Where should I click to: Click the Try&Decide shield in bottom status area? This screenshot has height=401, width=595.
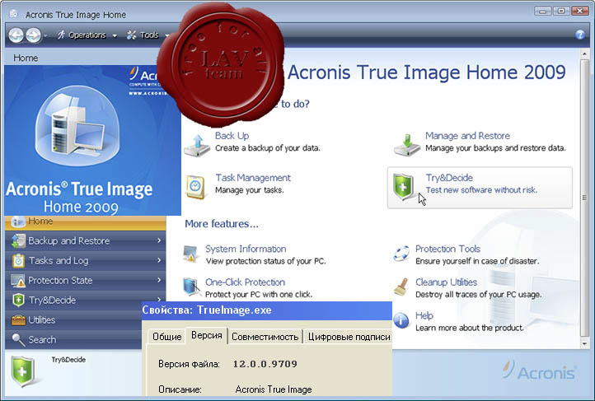tap(22, 371)
